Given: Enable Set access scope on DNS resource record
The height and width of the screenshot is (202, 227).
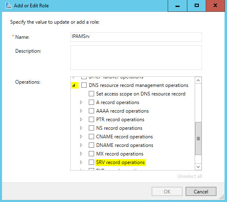Looking at the screenshot, I should (91, 93).
